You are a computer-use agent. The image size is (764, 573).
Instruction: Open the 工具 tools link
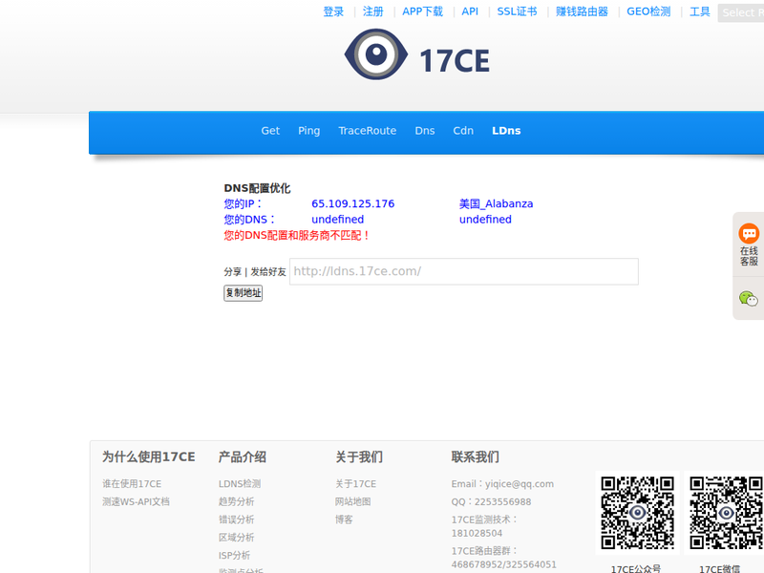click(700, 11)
